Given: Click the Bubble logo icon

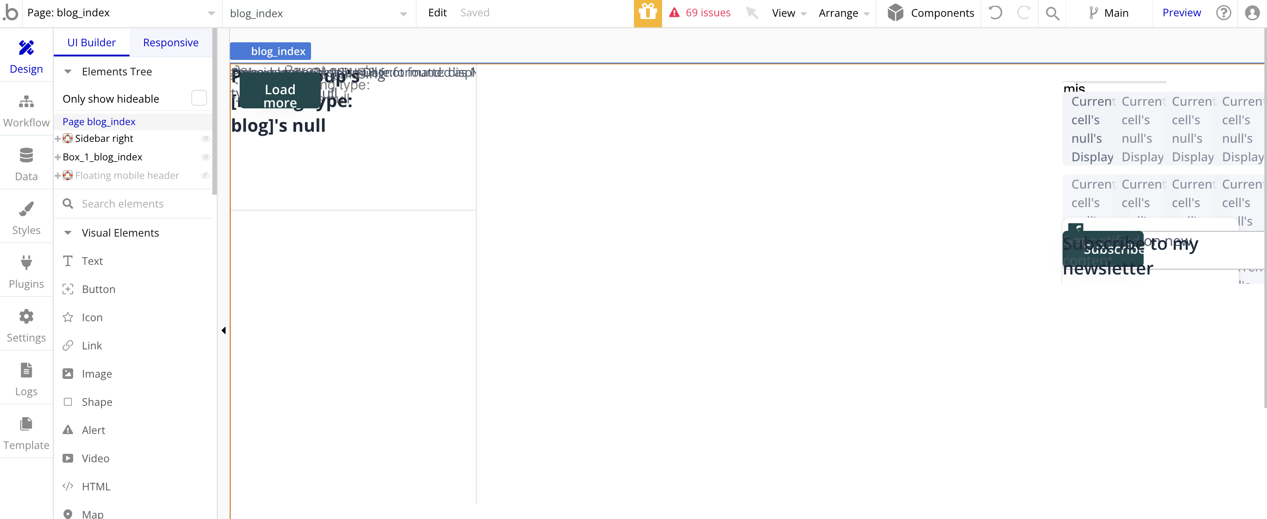Looking at the screenshot, I should [x=10, y=13].
